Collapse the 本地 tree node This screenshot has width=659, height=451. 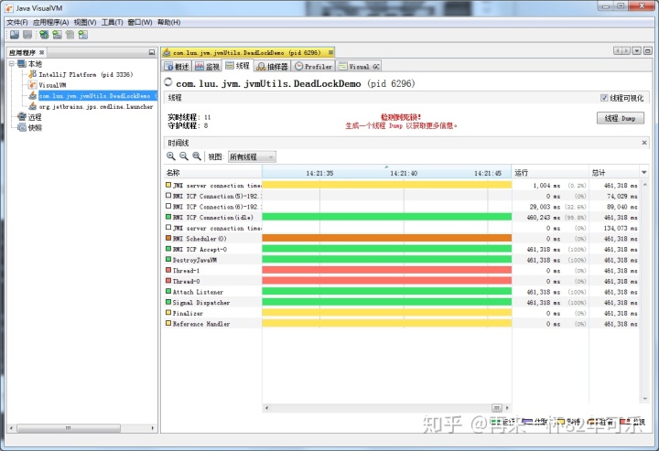click(x=12, y=64)
